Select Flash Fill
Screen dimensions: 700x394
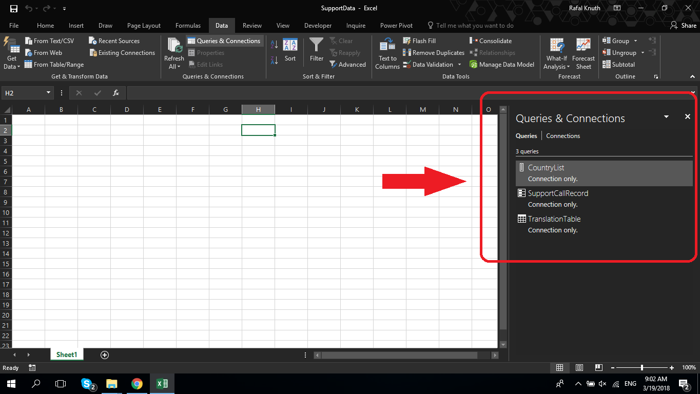click(419, 41)
